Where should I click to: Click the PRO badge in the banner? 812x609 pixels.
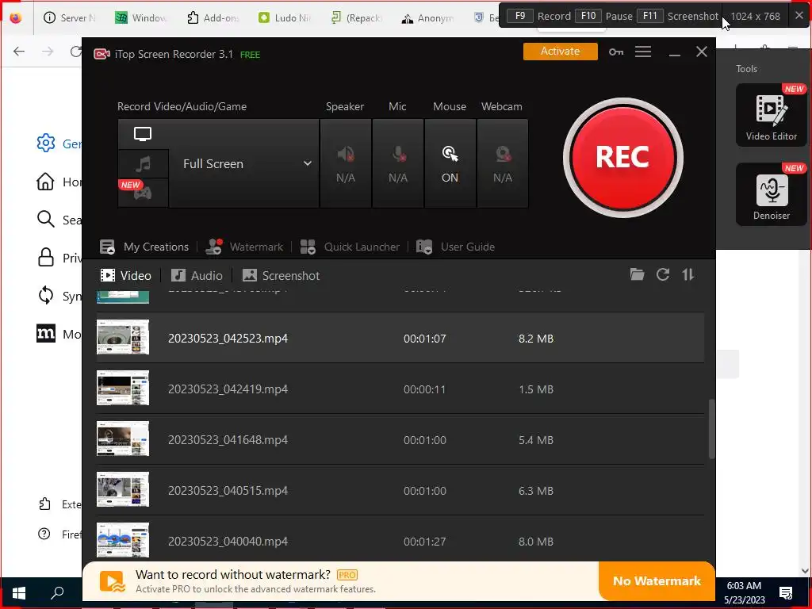pyautogui.click(x=347, y=575)
